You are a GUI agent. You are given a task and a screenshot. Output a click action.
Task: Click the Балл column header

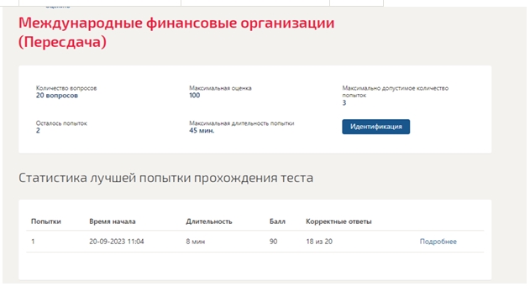tap(277, 221)
